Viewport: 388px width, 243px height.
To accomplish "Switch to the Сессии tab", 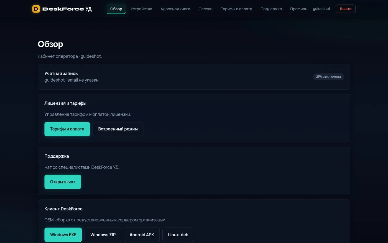I will pos(205,9).
